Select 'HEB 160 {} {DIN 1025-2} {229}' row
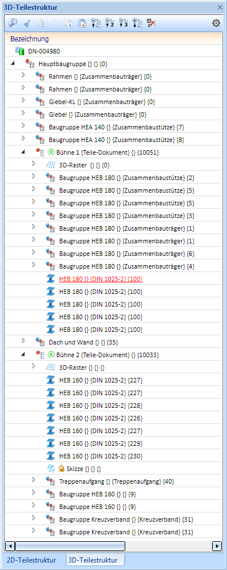 click(101, 443)
